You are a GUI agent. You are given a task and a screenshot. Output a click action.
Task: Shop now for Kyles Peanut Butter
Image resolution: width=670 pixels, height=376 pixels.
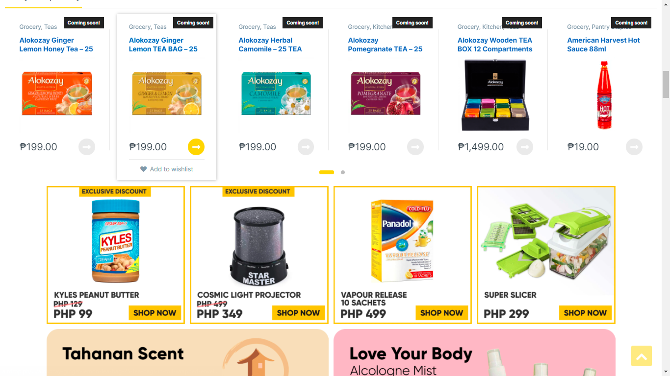point(155,313)
